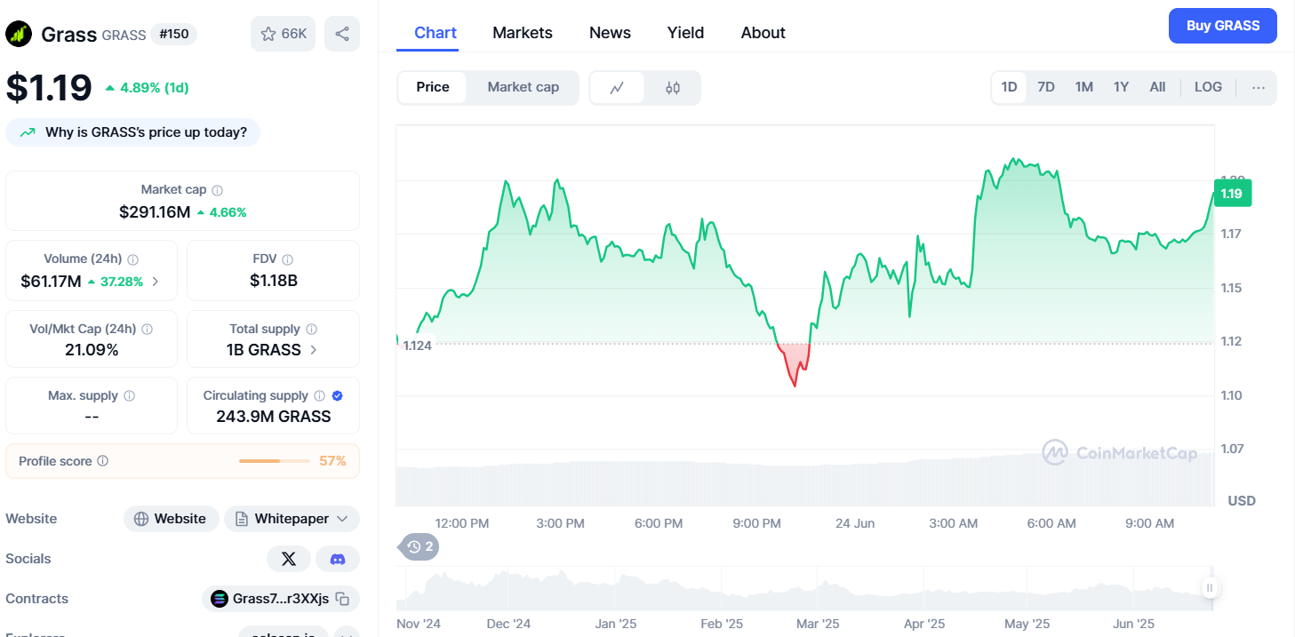This screenshot has width=1295, height=637.
Task: Open the Markets tab
Action: [x=523, y=33]
